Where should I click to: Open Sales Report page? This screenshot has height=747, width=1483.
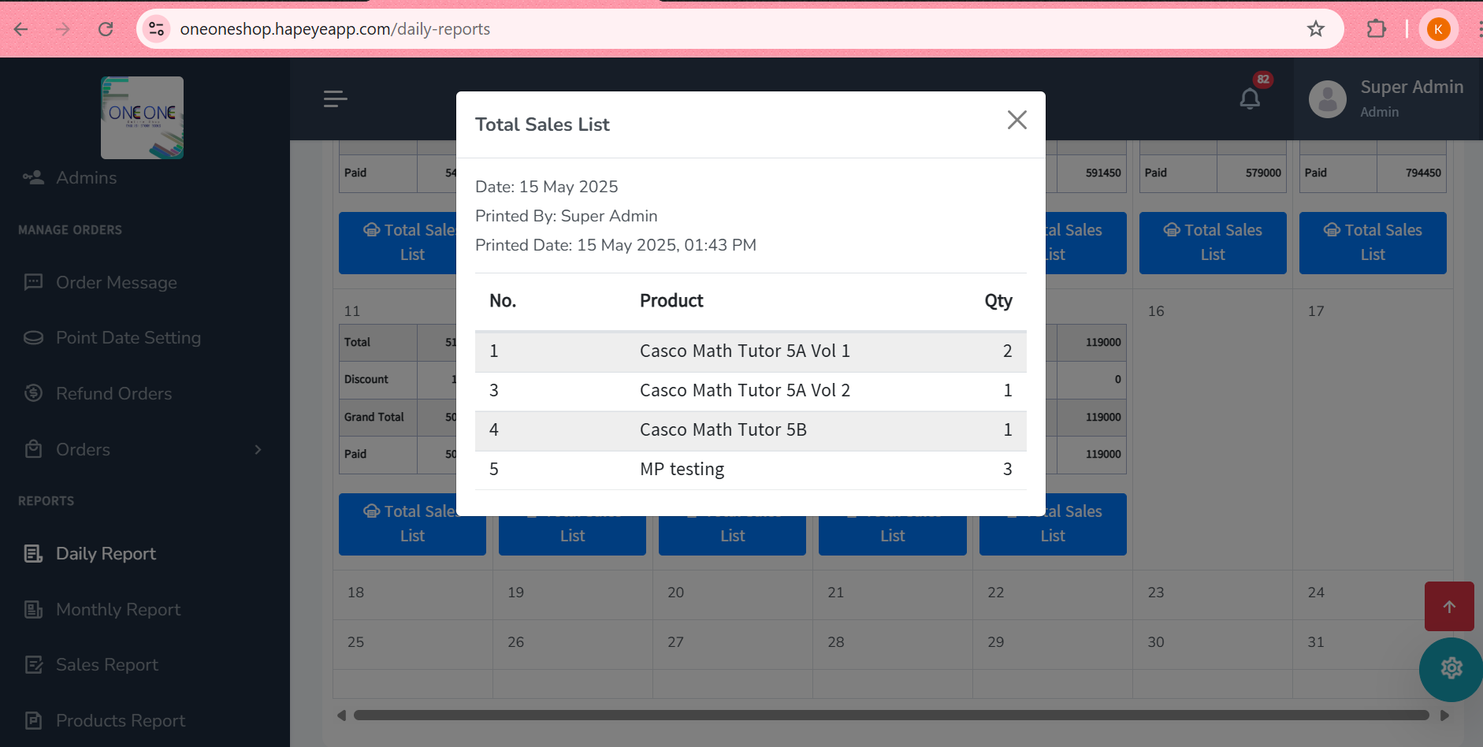click(106, 664)
